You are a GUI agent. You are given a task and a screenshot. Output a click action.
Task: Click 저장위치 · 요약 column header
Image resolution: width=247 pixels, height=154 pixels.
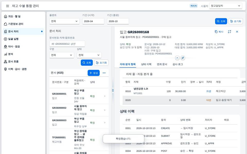(x=80, y=82)
